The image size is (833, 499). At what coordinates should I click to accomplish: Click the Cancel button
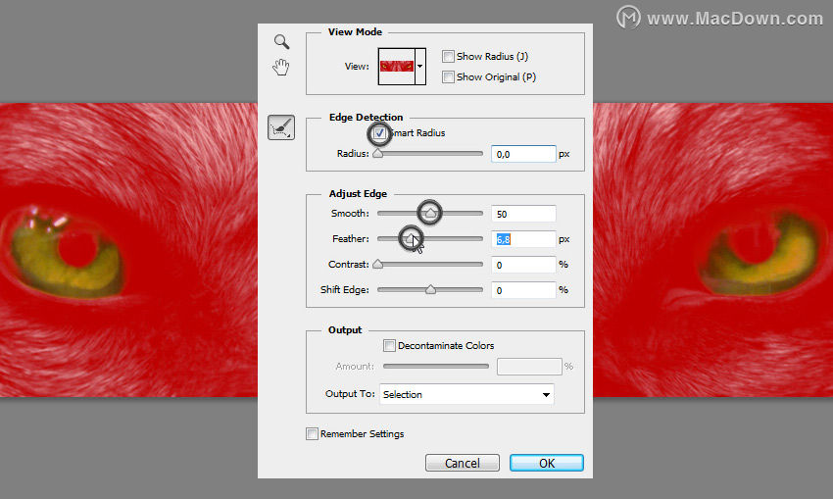click(x=463, y=463)
